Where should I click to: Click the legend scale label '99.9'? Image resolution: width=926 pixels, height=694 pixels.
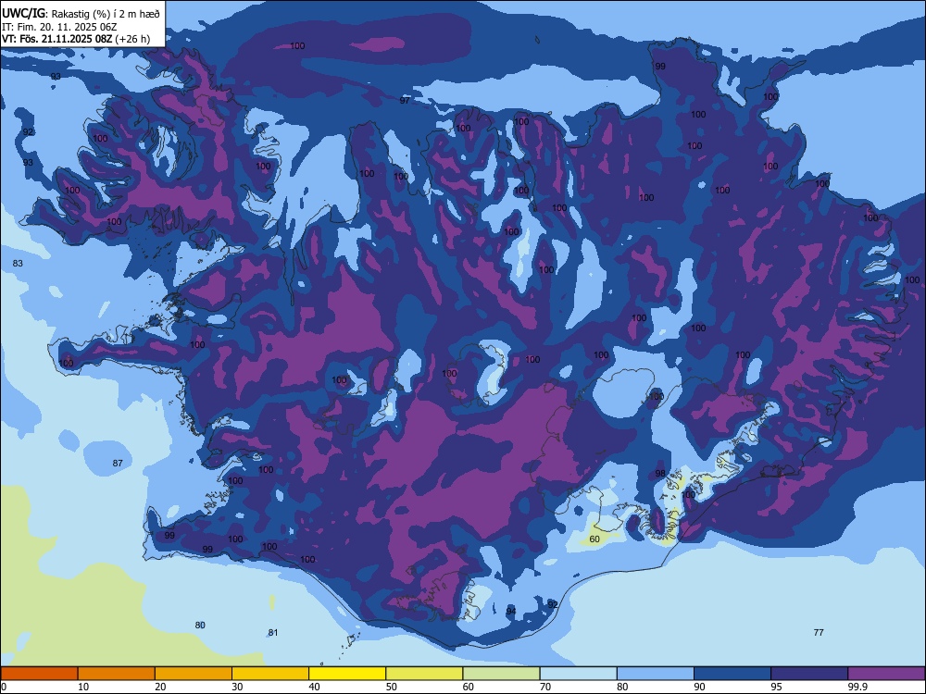(857, 687)
